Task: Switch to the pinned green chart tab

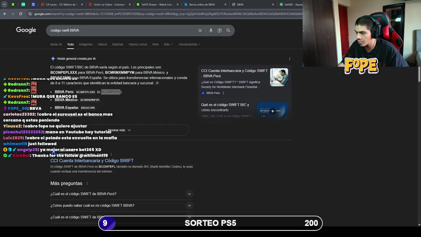Action: (23, 5)
